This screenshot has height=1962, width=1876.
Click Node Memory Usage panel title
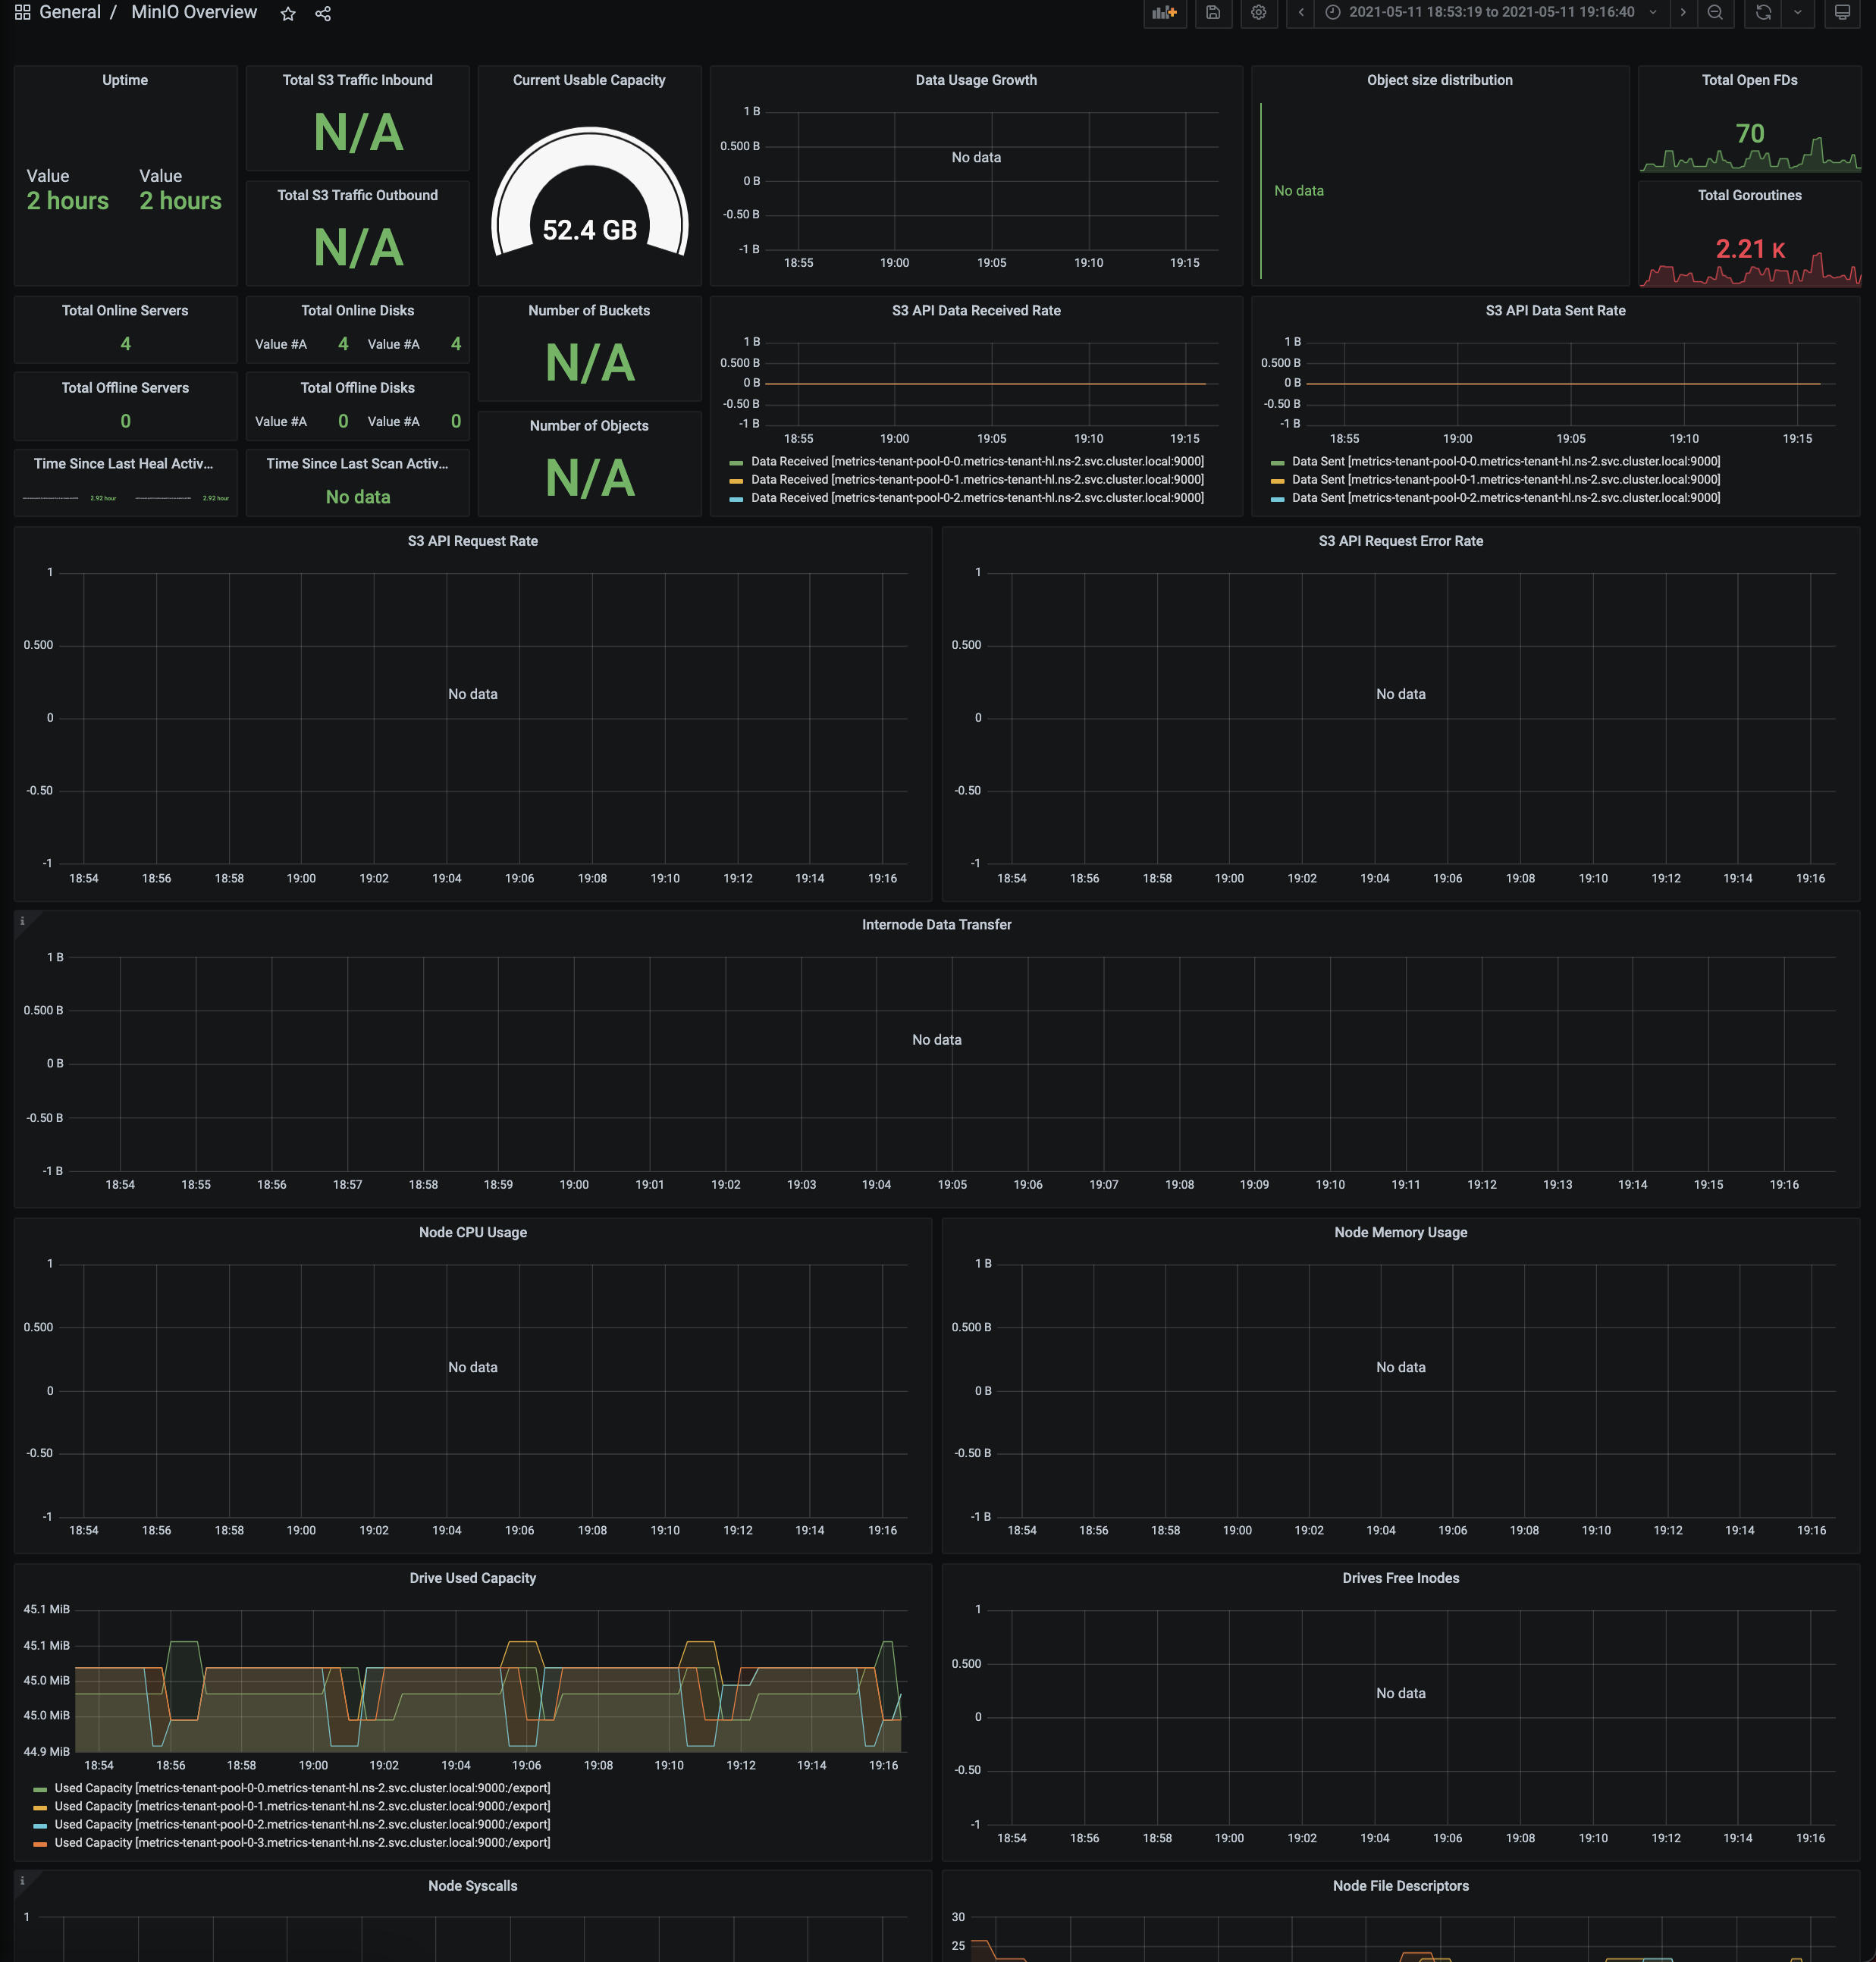[1400, 1232]
